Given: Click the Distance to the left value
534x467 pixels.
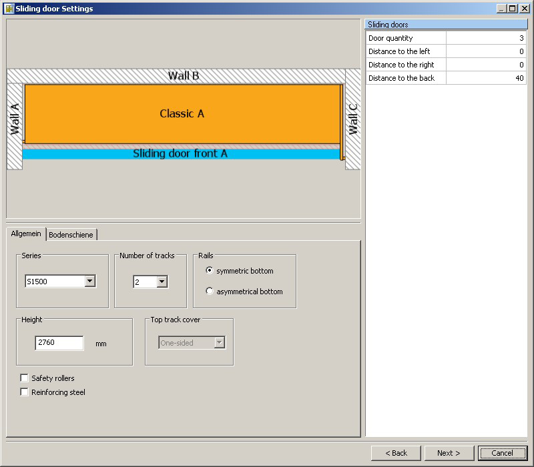Looking at the screenshot, I should tap(486, 51).
